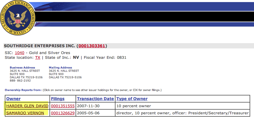Click the Transaction Date column header
Screen dimensions: 254x122
(95, 99)
